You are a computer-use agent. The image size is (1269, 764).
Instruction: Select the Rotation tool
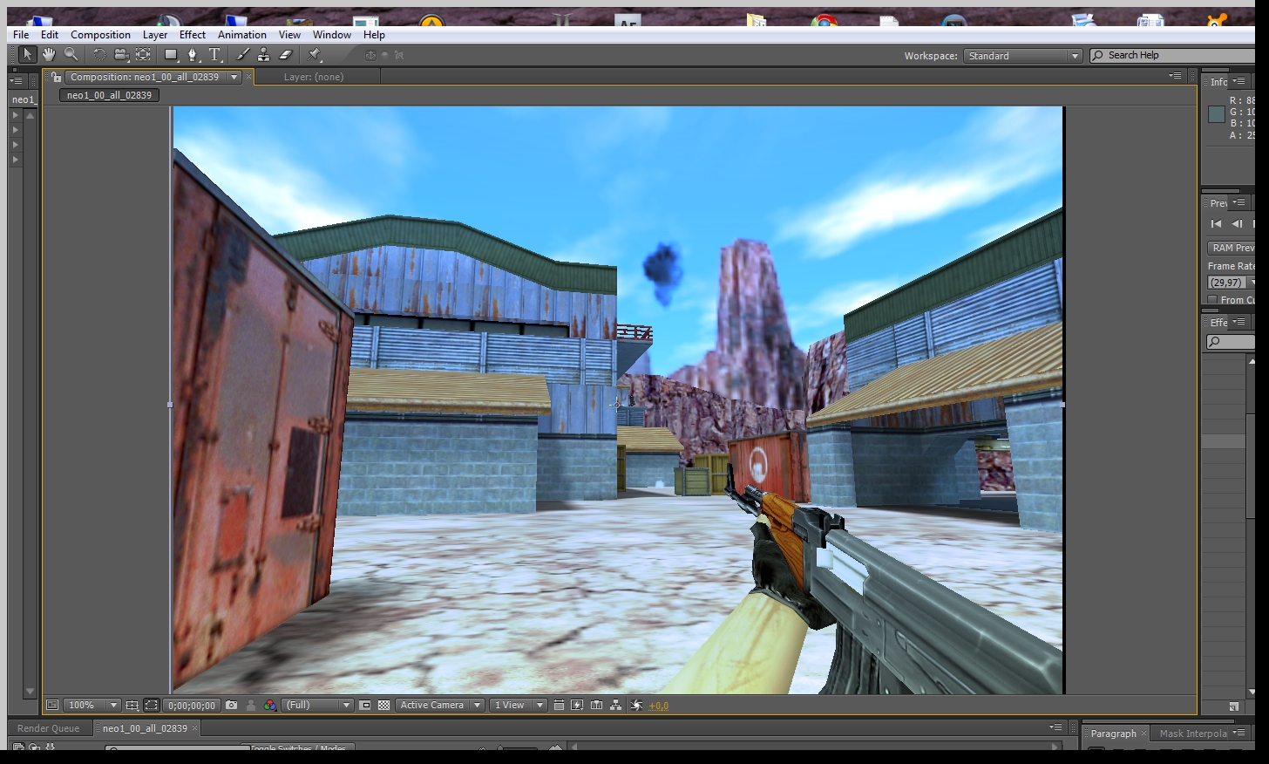[x=99, y=55]
